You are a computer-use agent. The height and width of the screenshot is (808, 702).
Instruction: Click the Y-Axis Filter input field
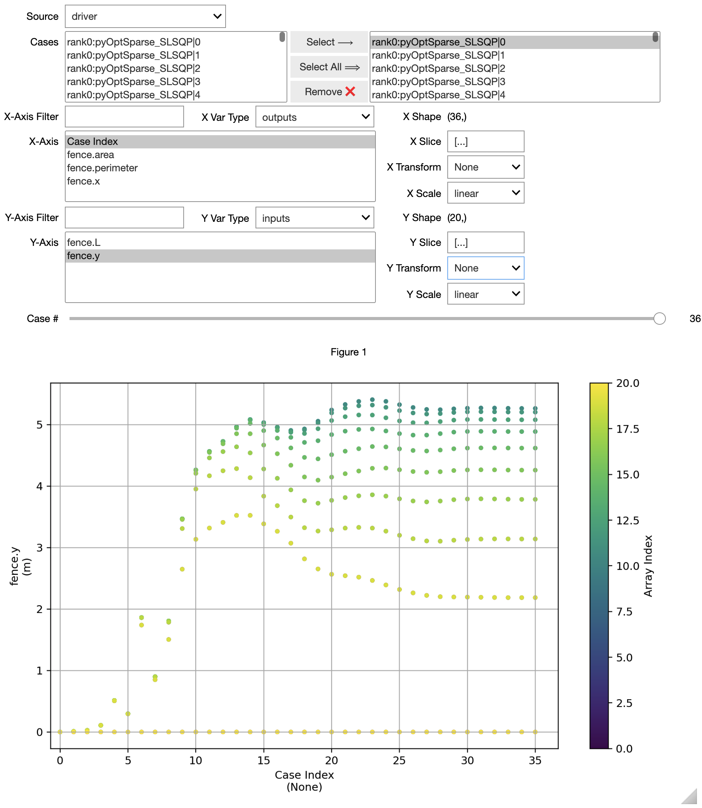125,218
